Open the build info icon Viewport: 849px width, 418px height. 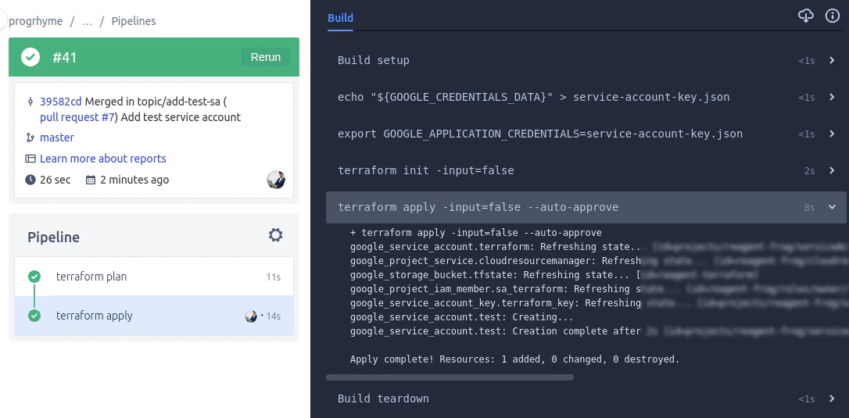[833, 16]
